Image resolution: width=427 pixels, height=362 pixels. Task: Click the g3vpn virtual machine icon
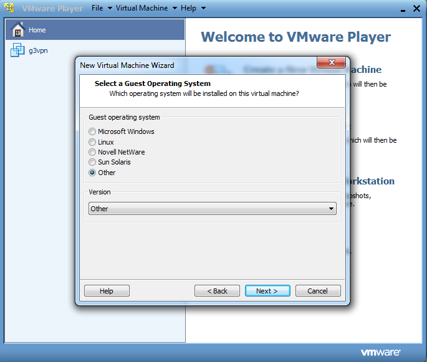(x=17, y=50)
